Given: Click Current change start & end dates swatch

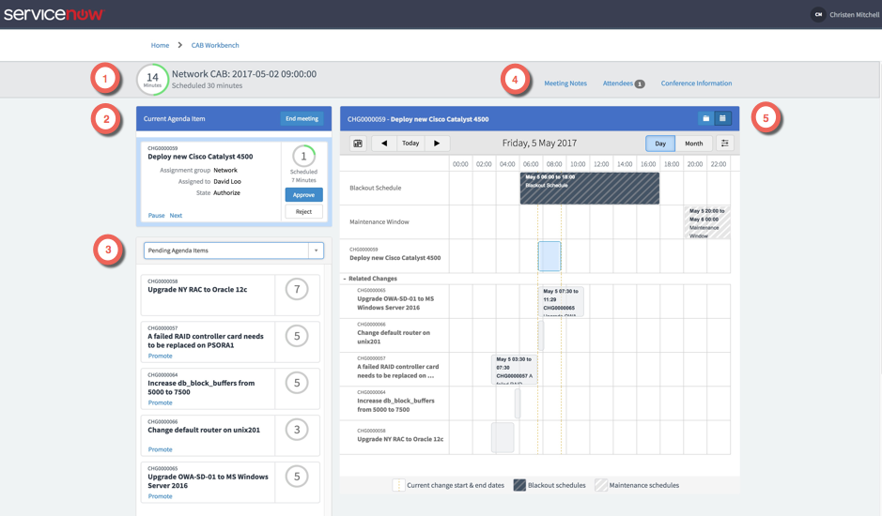Looking at the screenshot, I should (398, 485).
